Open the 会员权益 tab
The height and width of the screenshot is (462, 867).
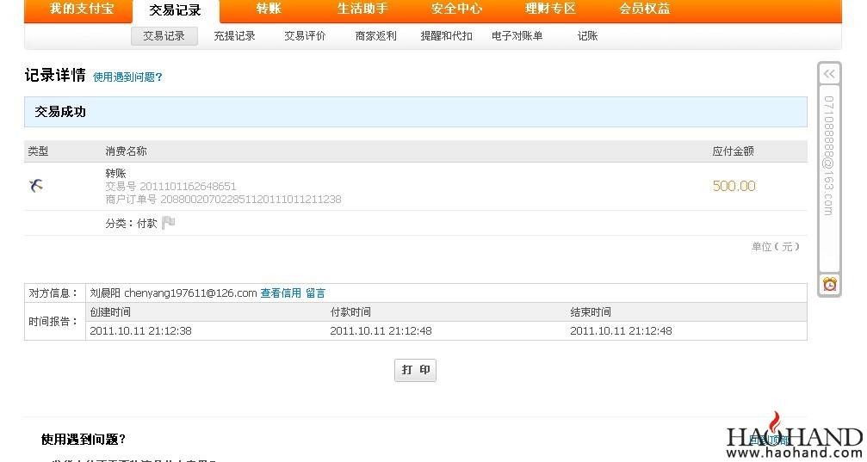point(645,9)
